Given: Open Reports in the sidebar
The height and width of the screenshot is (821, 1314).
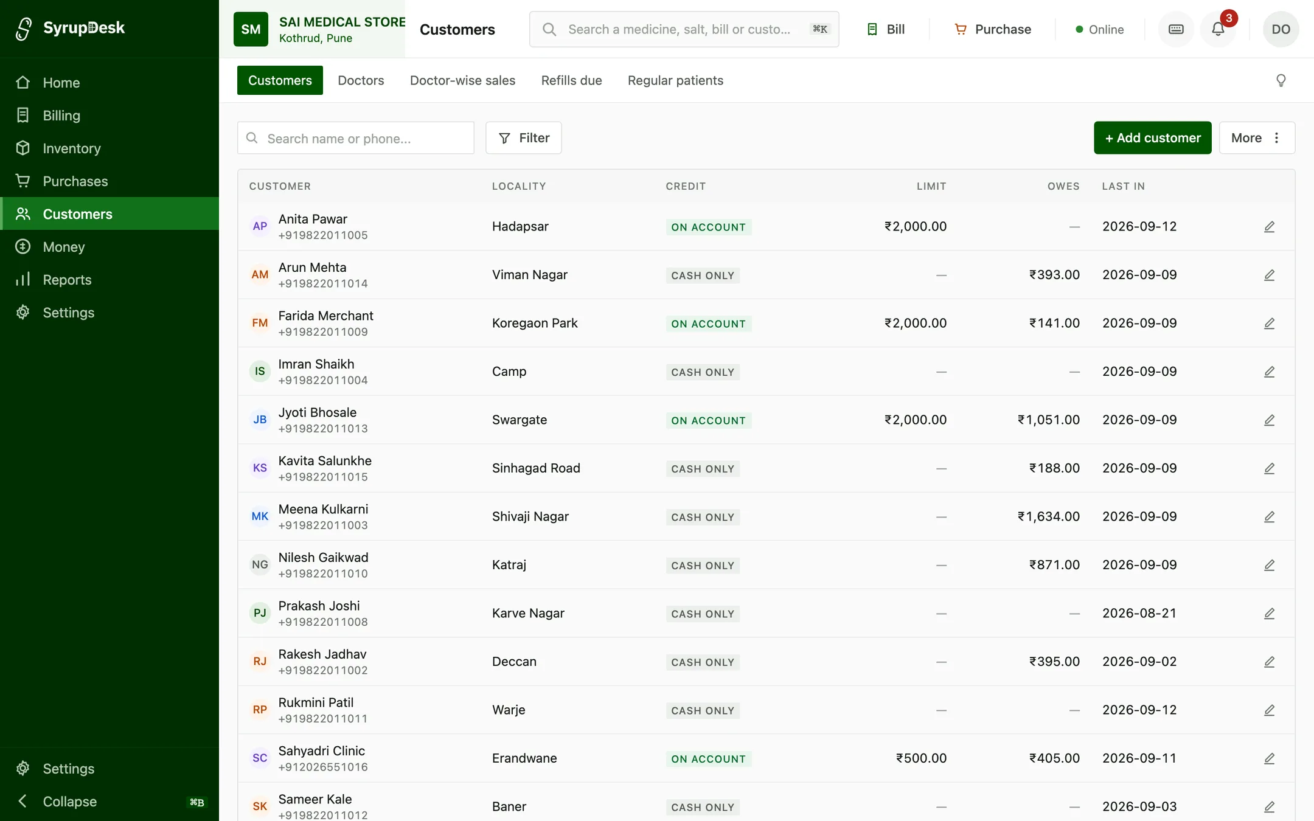Looking at the screenshot, I should click(109, 280).
